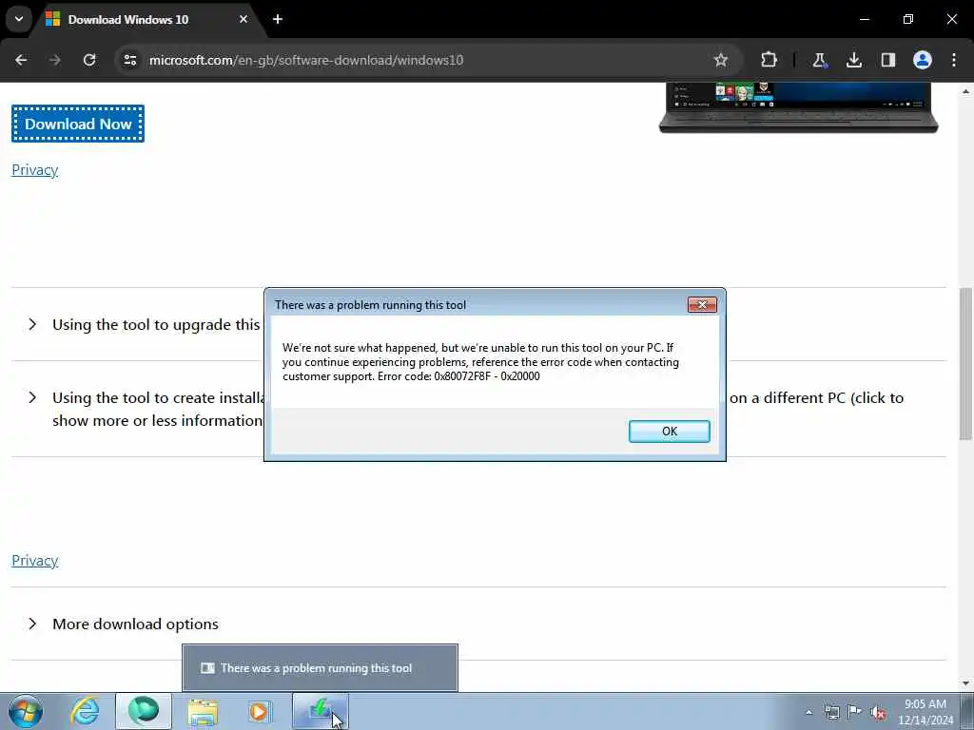
Task: Toggle the browser side panel icon
Action: click(x=888, y=60)
